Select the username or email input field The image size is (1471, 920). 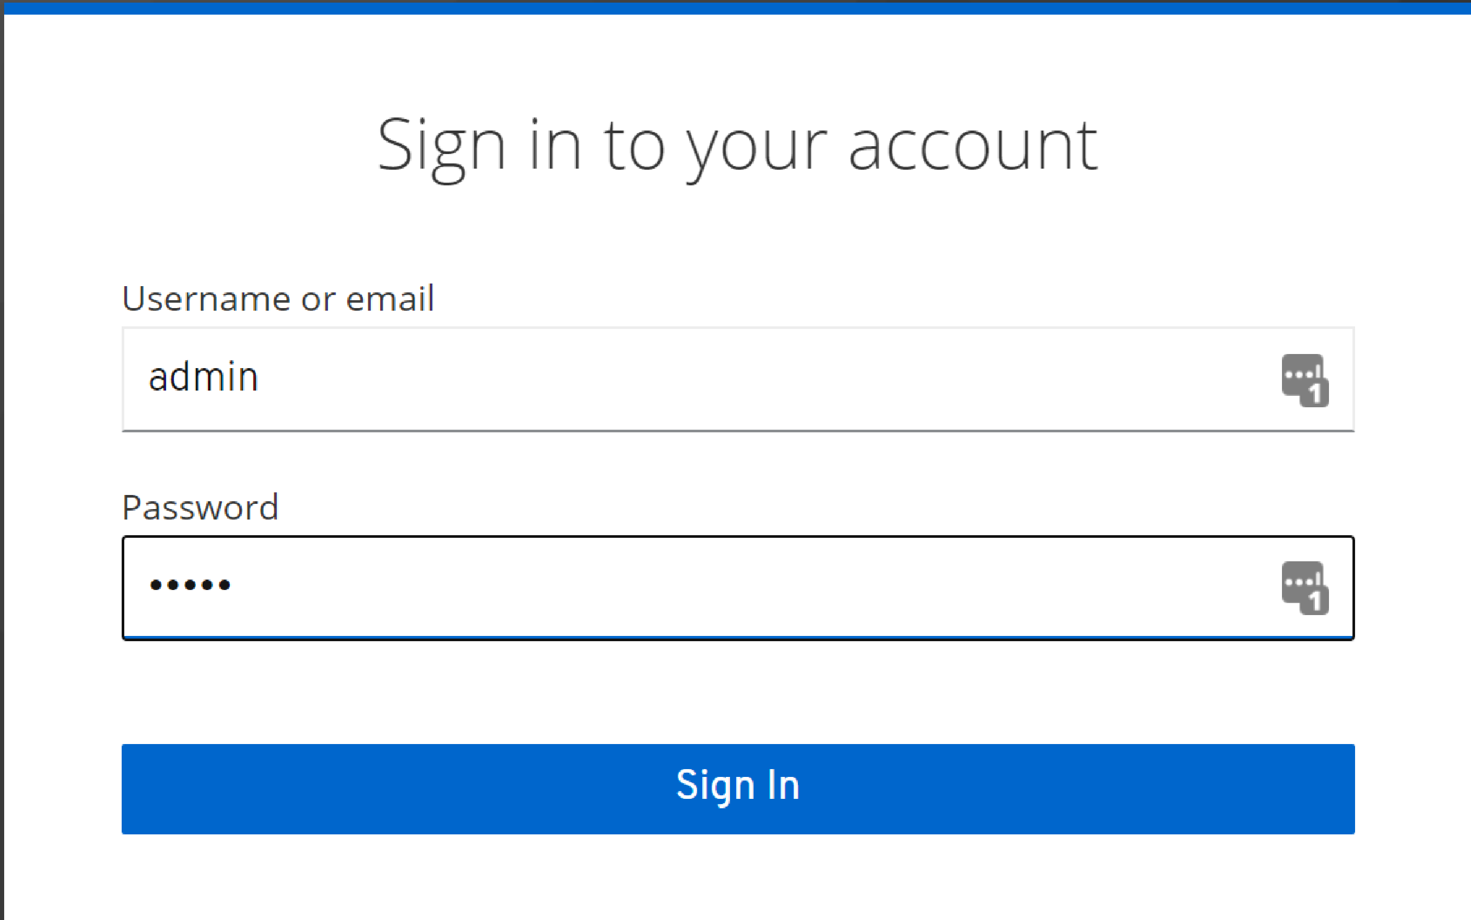tap(735, 376)
